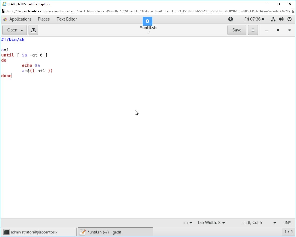Screen dimensions: 296x237
Task: Open the network connection icon
Action: [x=273, y=19]
